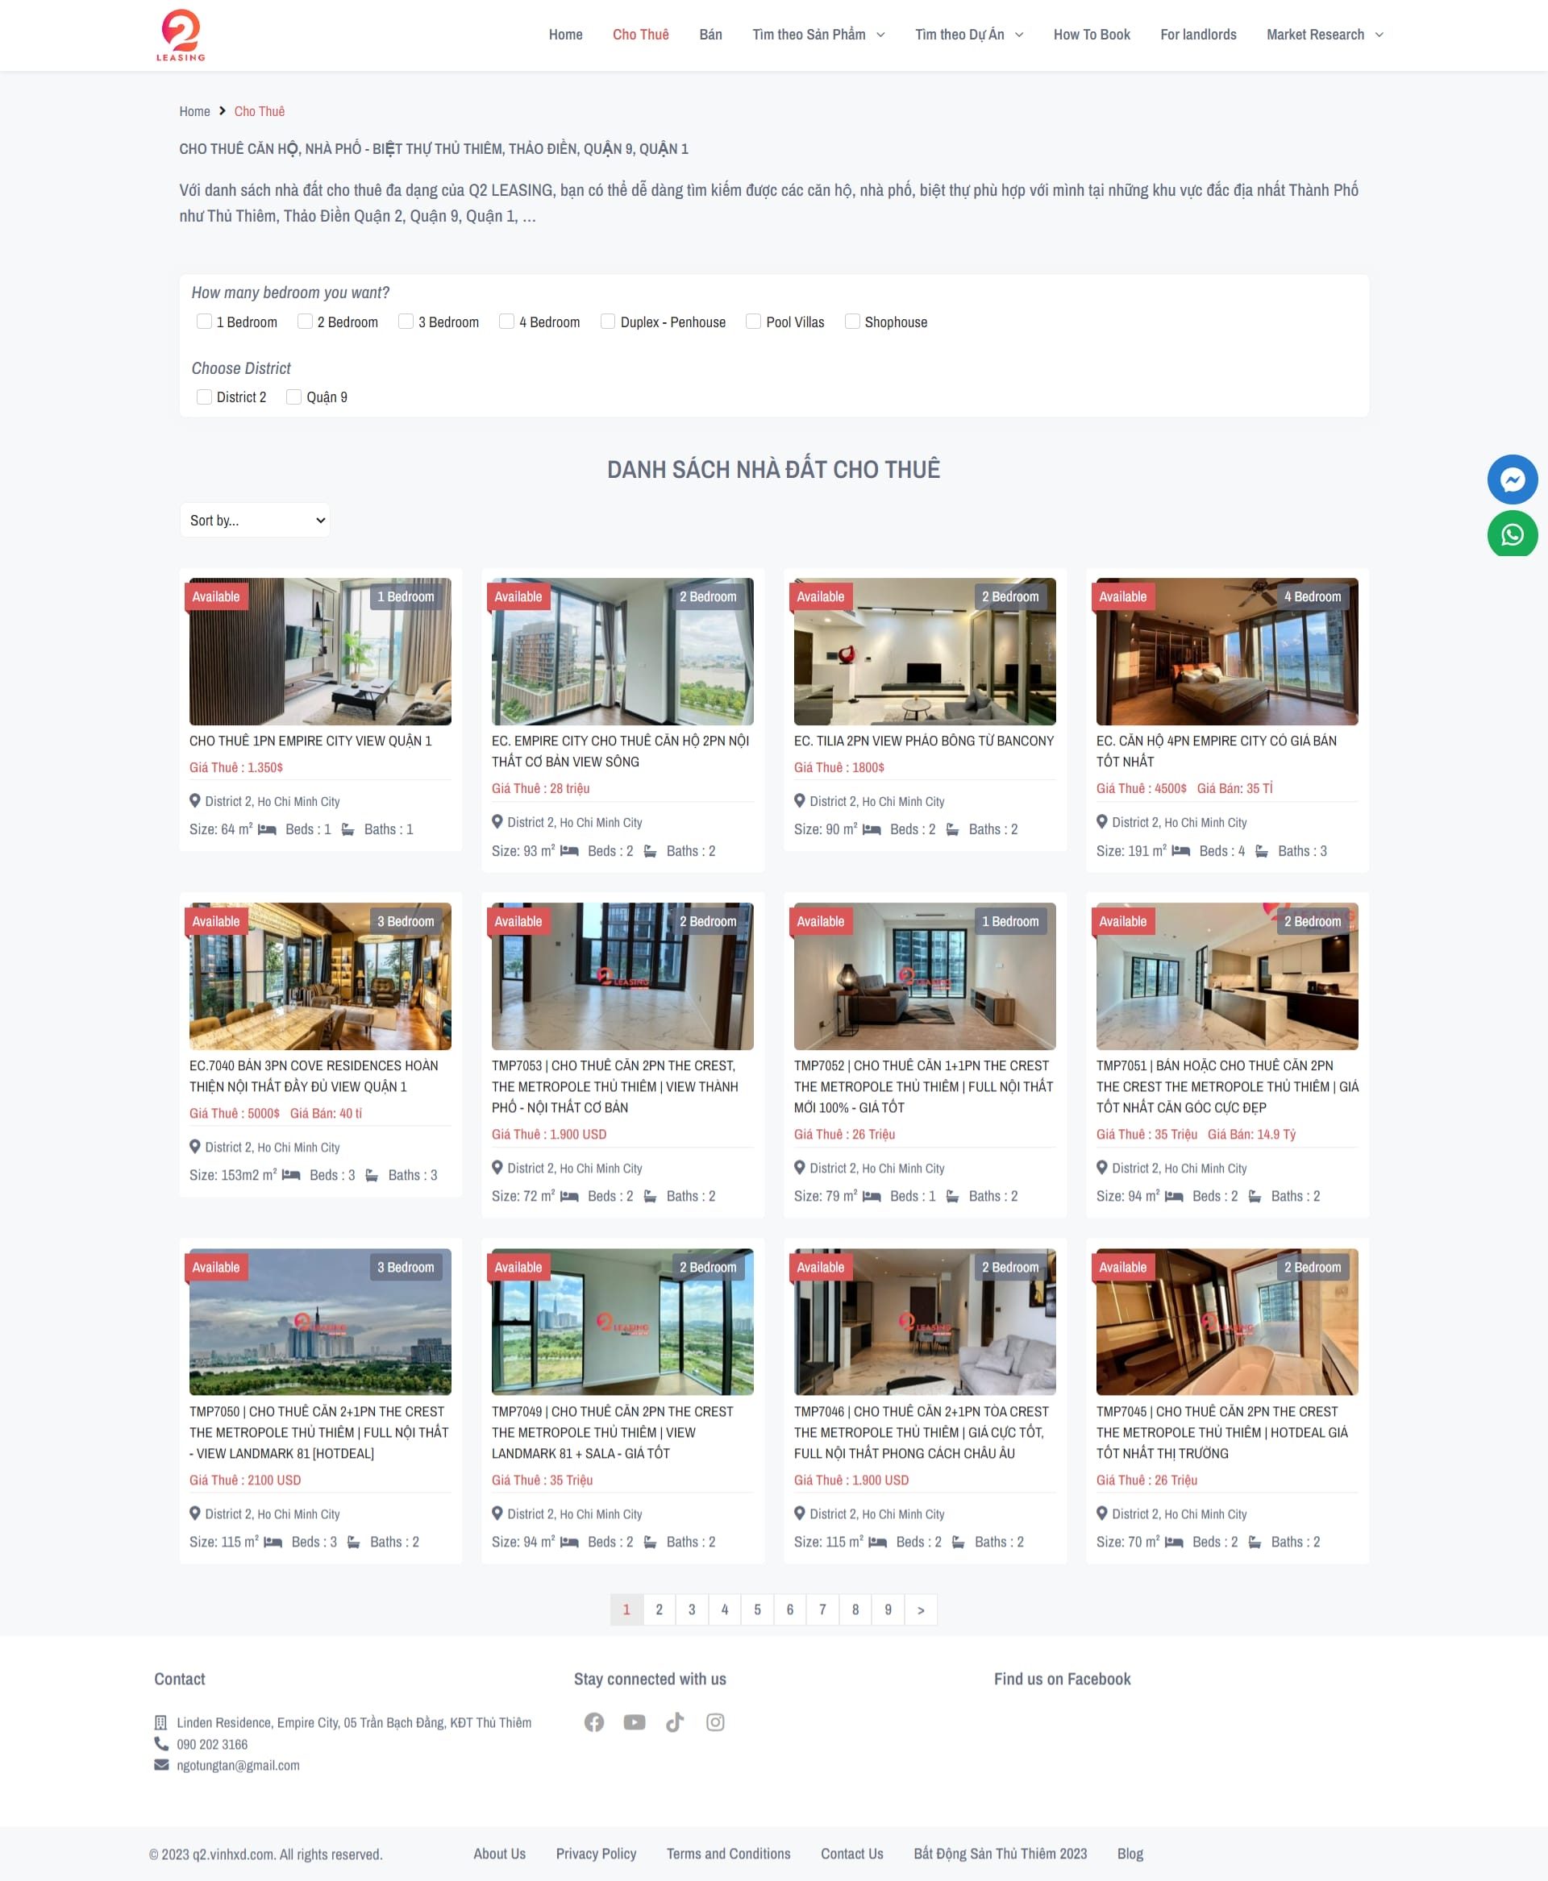Image resolution: width=1548 pixels, height=1881 pixels.
Task: Click the YouTube icon in footer
Action: (x=634, y=1721)
